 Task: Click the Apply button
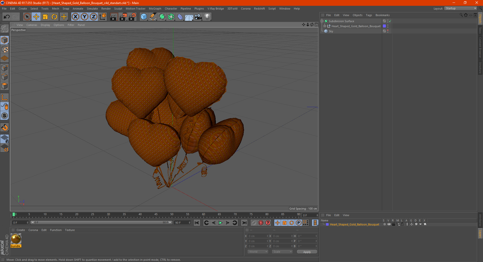coord(307,252)
